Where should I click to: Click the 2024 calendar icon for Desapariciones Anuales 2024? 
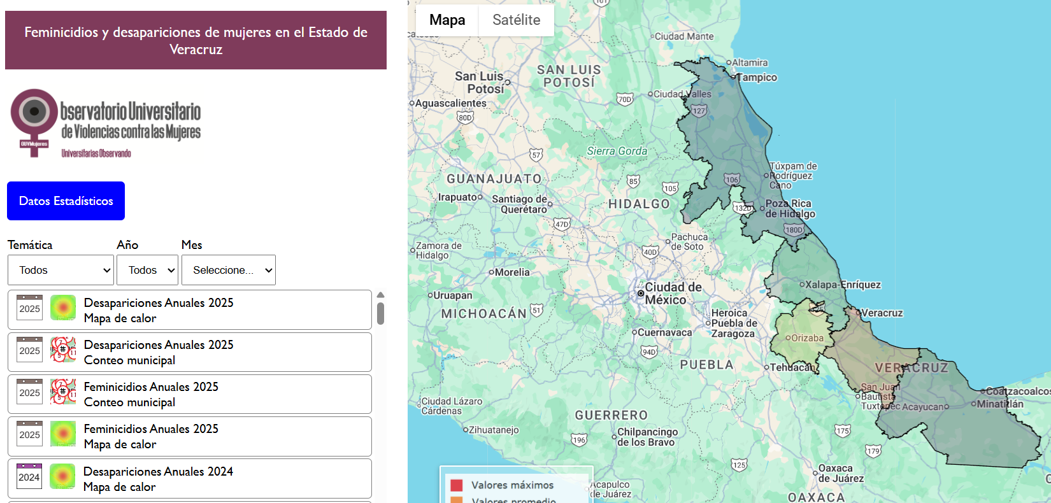(x=29, y=477)
